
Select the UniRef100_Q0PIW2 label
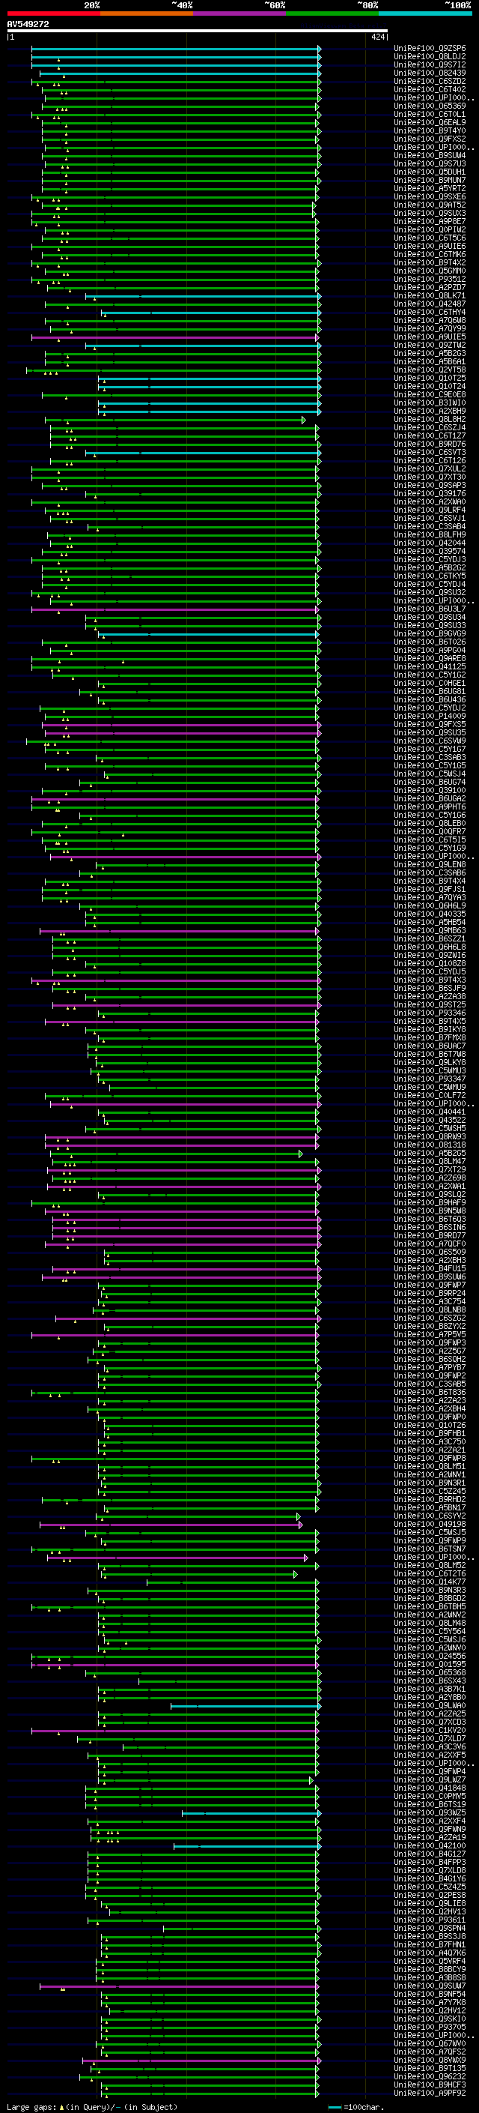click(430, 229)
